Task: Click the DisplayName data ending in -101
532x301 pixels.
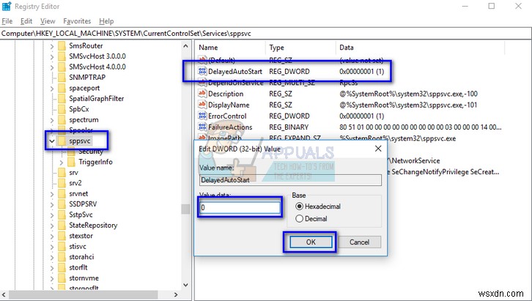Action: (408, 105)
